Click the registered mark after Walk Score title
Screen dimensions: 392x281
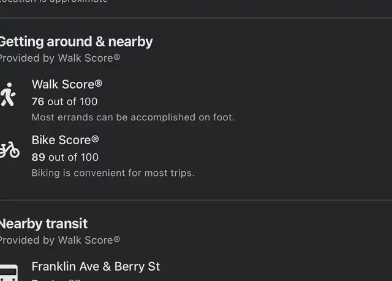(99, 83)
